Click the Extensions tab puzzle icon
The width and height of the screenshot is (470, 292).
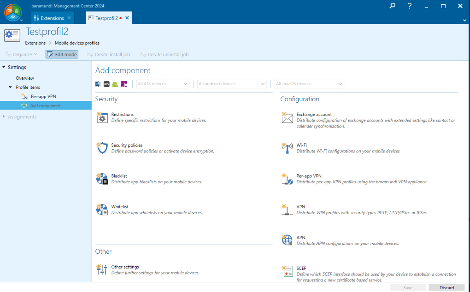36,18
